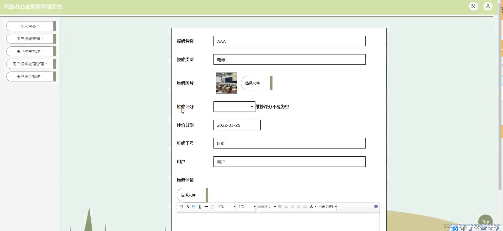Viewport: 503px width, 231px height.
Task: Click the insert table icon
Action: pyautogui.click(x=280, y=207)
